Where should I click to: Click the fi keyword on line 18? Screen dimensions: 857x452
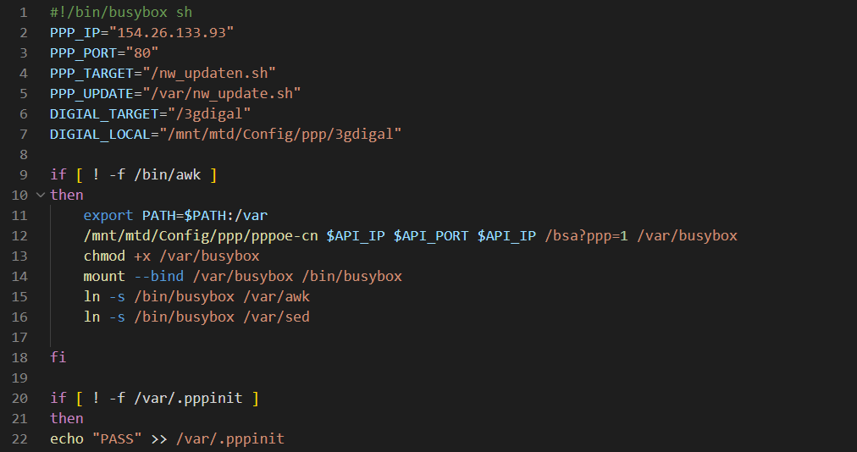(58, 357)
